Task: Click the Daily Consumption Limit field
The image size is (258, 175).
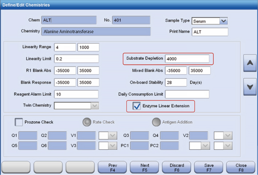Action: [187, 94]
